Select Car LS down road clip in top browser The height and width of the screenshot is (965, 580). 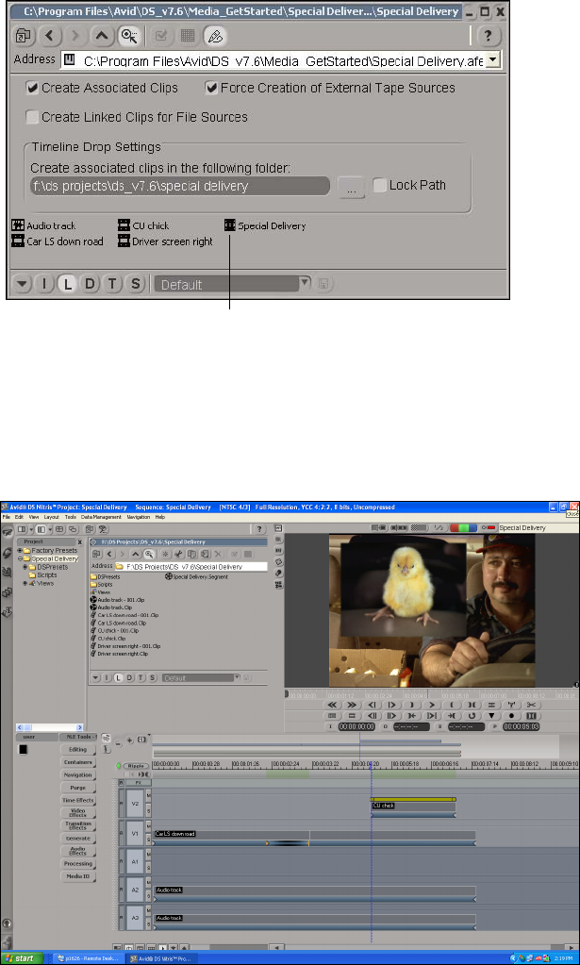[58, 241]
